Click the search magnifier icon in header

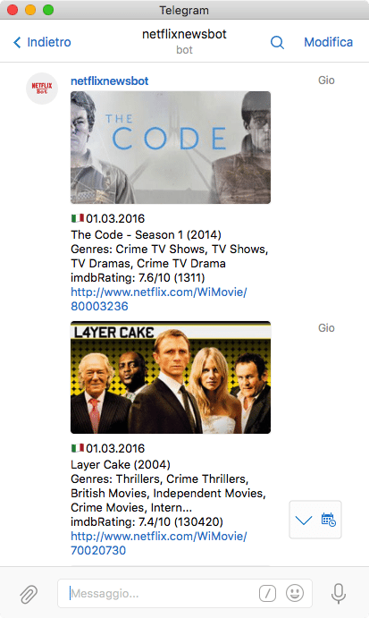pos(277,42)
